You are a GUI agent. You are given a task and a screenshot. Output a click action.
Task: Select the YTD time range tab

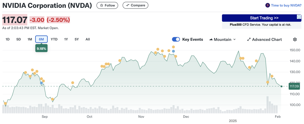tap(54, 39)
